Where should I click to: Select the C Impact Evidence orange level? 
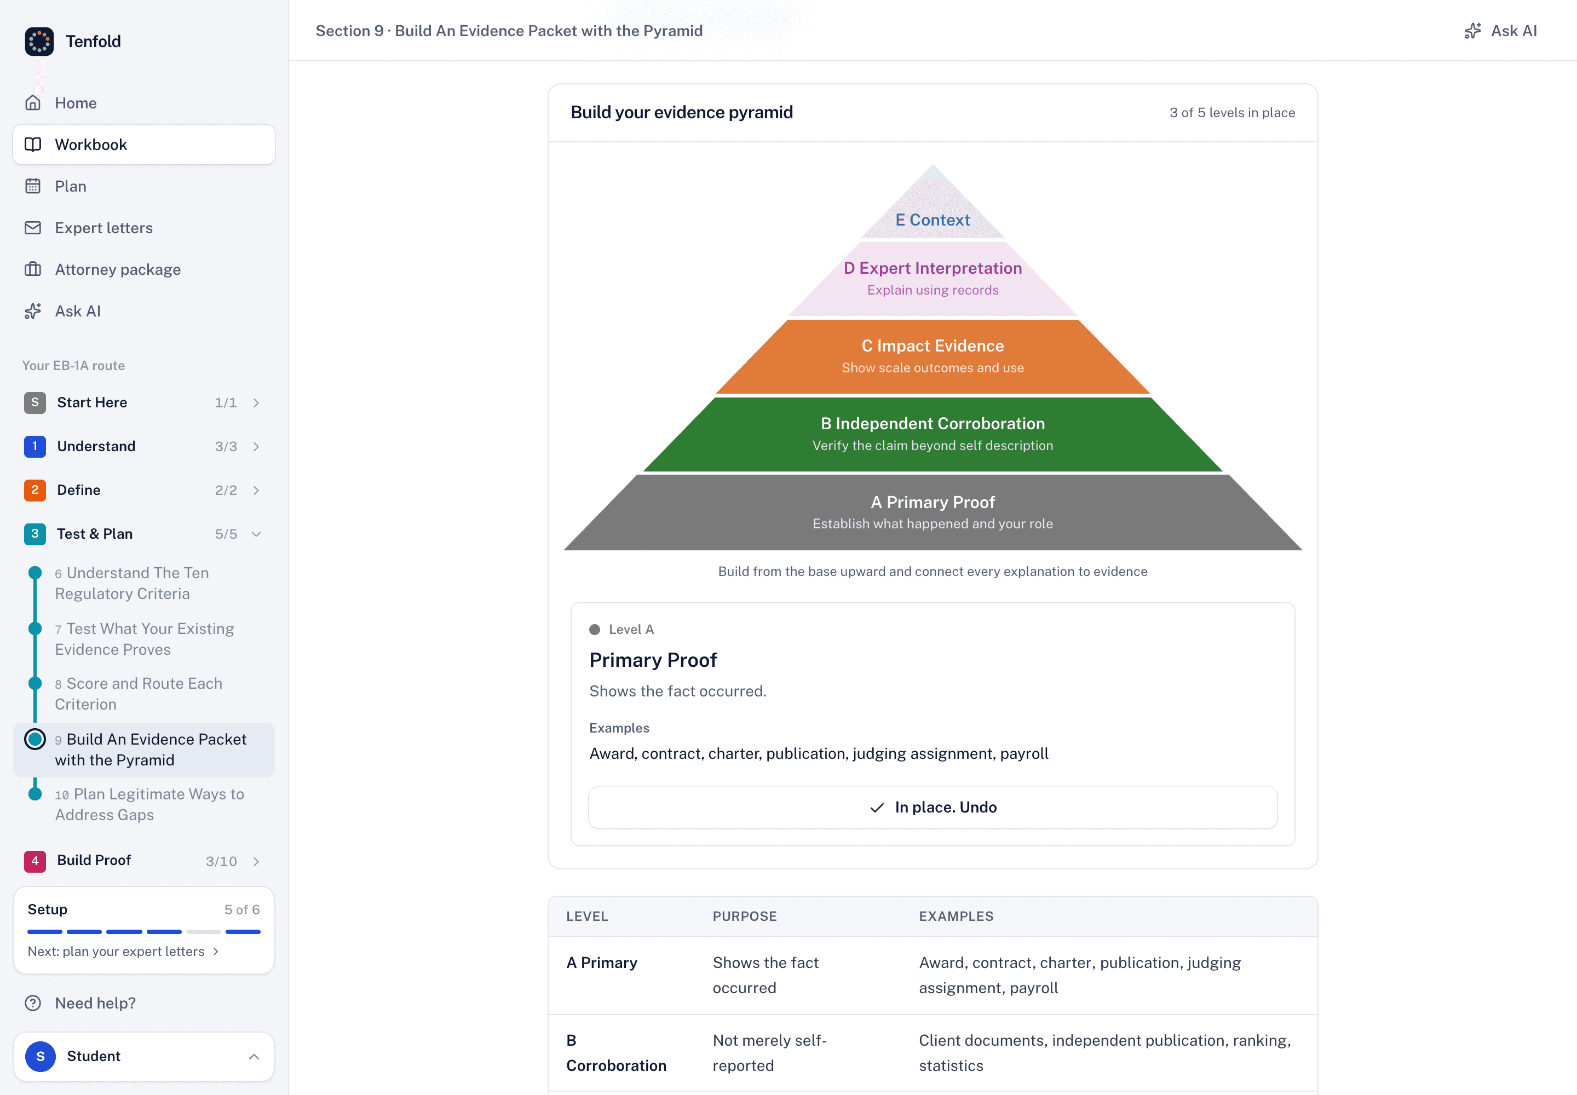(x=933, y=356)
